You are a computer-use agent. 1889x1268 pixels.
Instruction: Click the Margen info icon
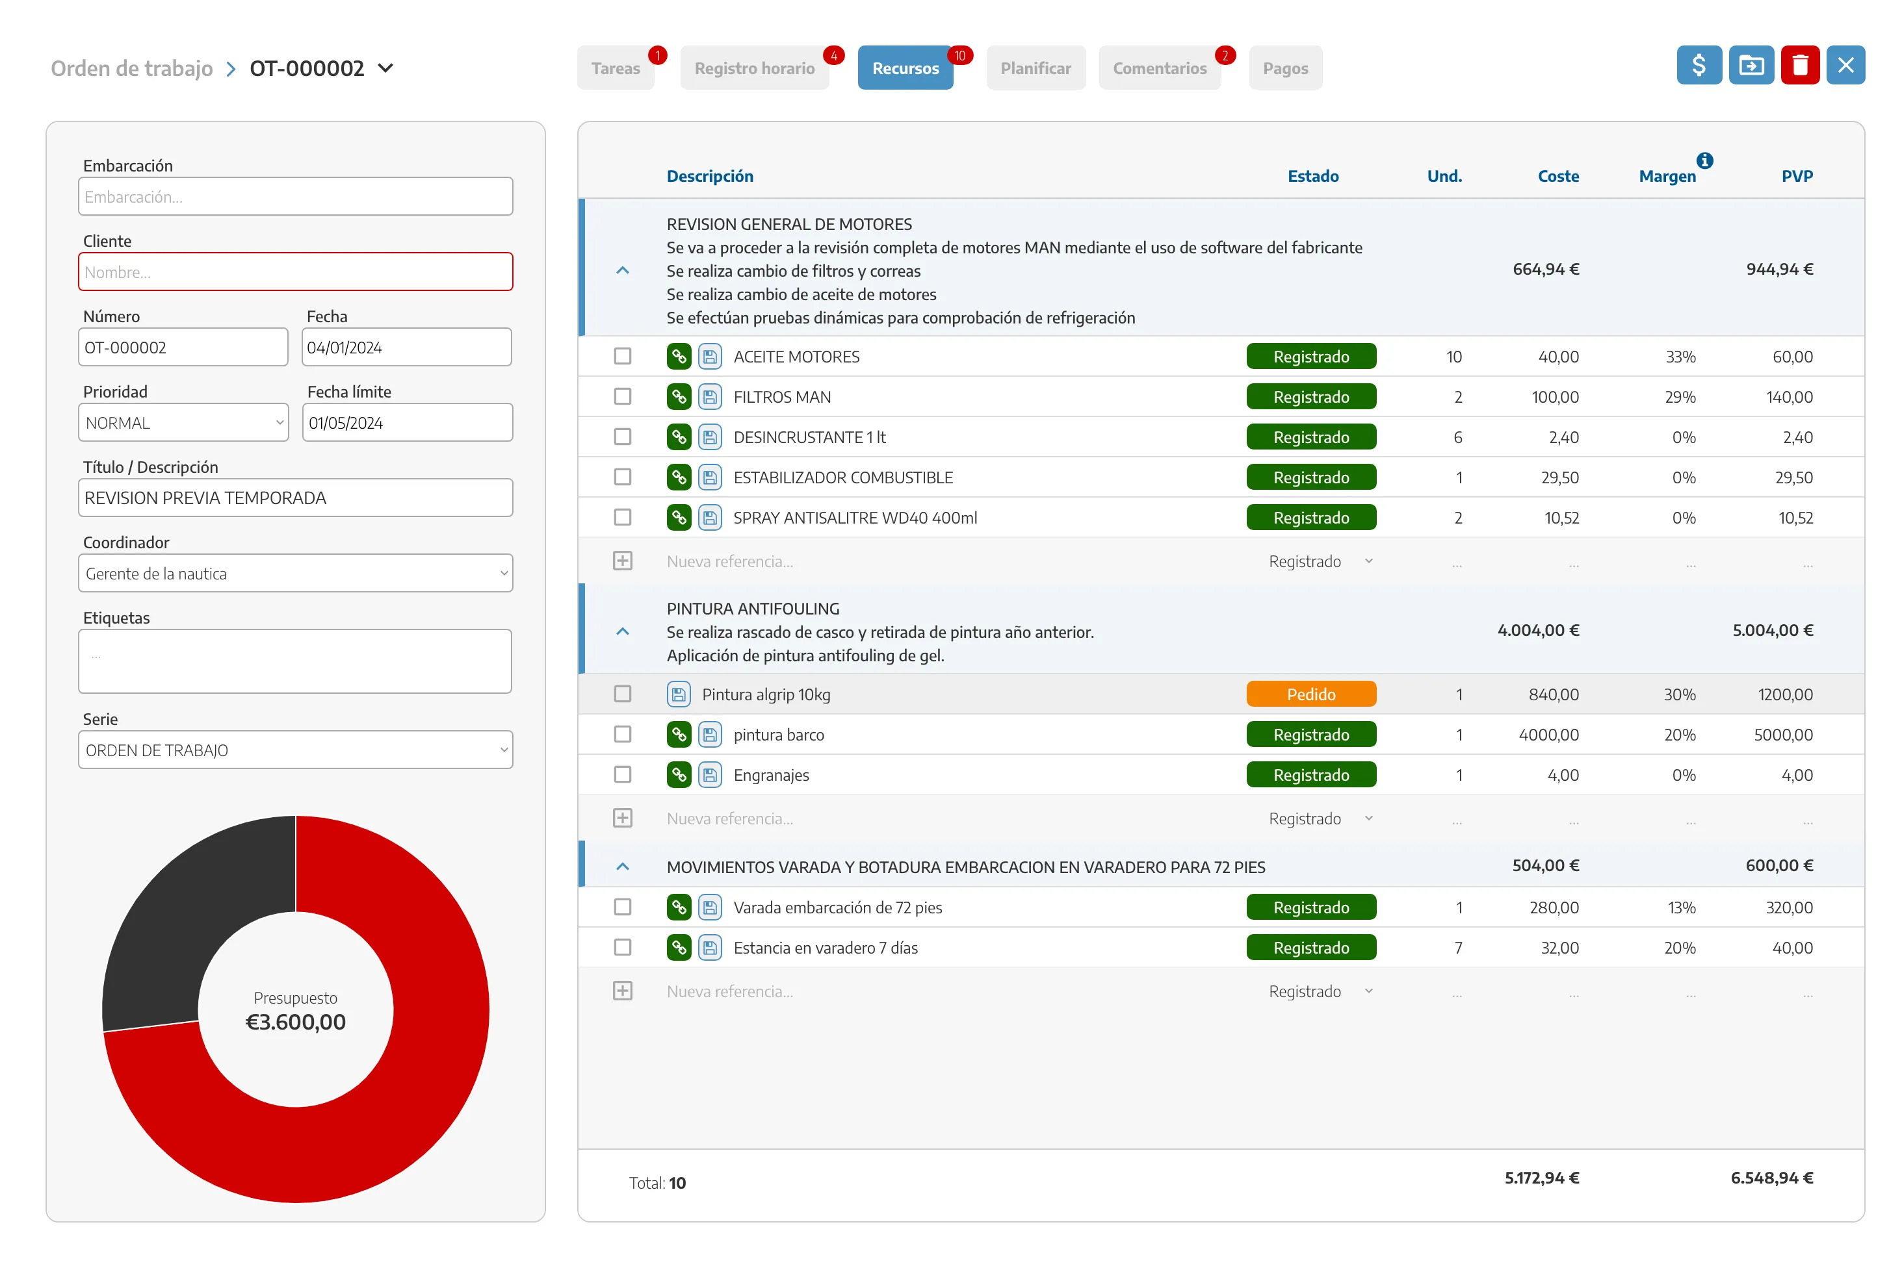(x=1704, y=160)
